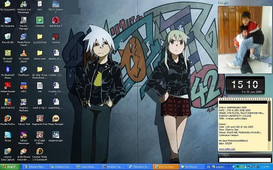Click the Start button
Viewport: 273px width, 170px height.
(x=10, y=167)
